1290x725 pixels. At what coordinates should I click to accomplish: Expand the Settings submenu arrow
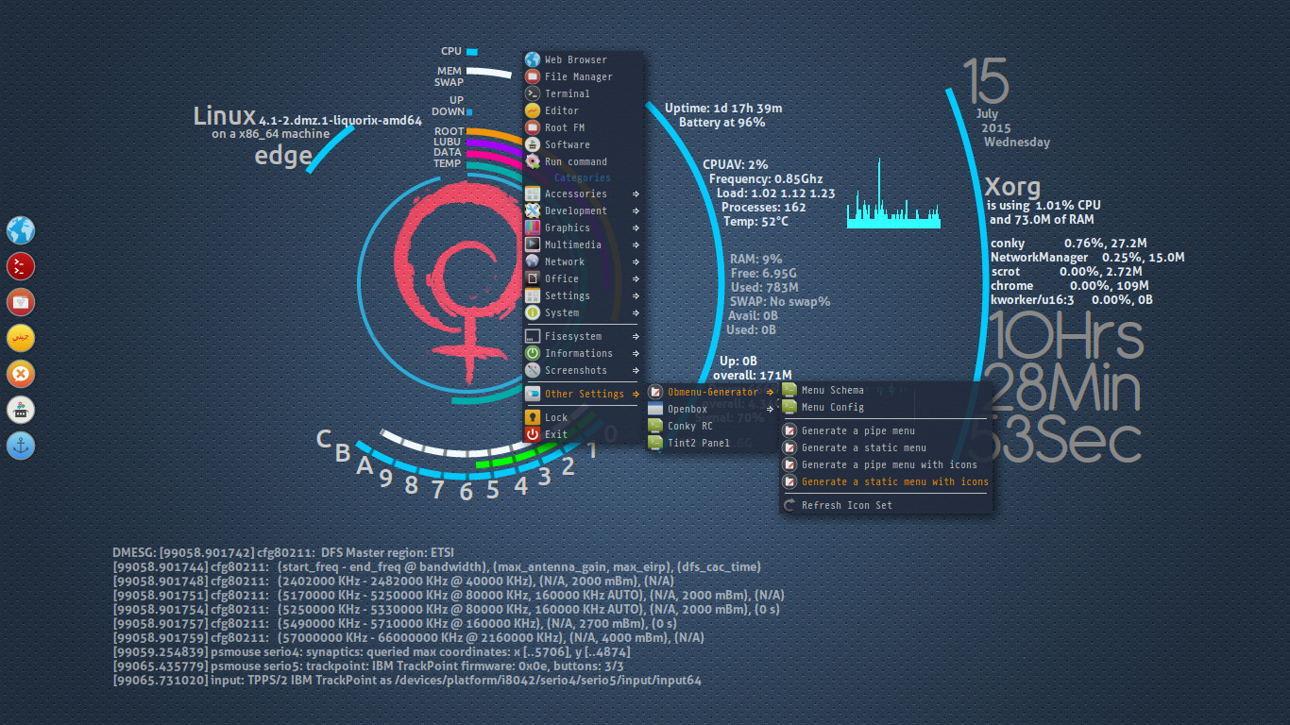(637, 296)
